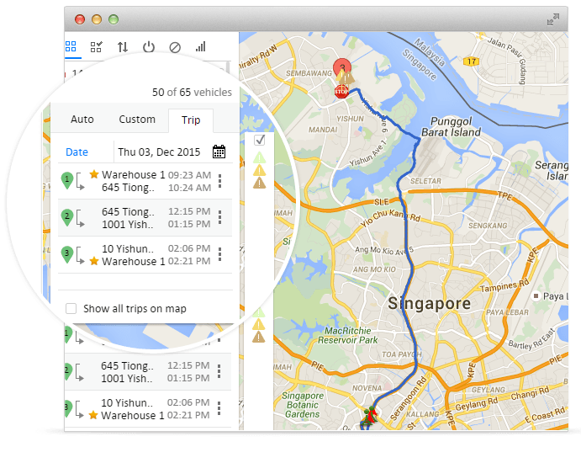Screen dimensions: 581x463
Task: Click green pin marker for trip 3
Action: (66, 254)
